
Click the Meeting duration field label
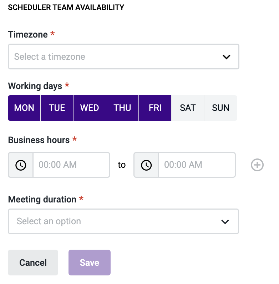[x=42, y=200]
